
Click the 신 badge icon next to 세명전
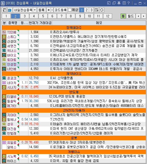tap(4, 46)
